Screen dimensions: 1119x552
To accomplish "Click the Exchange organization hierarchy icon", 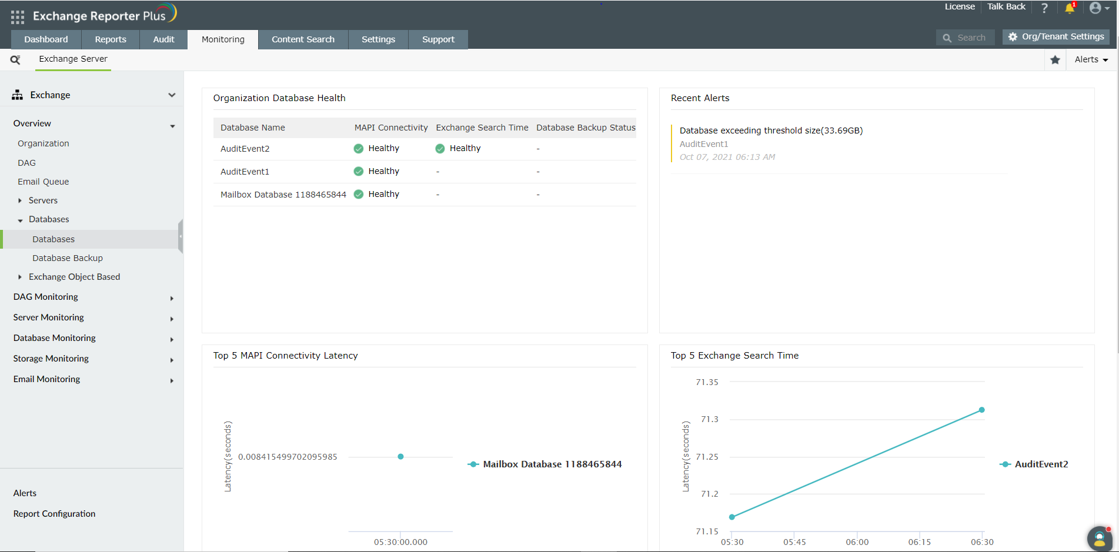I will tap(16, 94).
